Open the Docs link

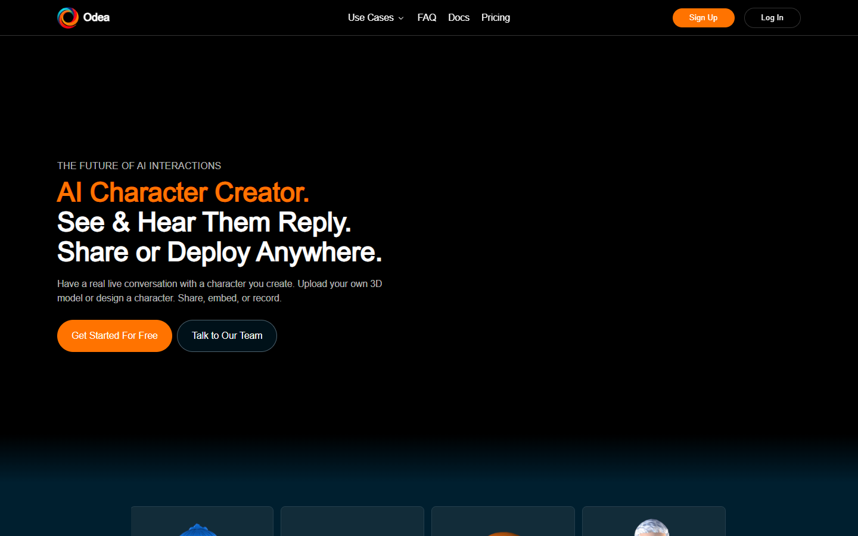459,18
